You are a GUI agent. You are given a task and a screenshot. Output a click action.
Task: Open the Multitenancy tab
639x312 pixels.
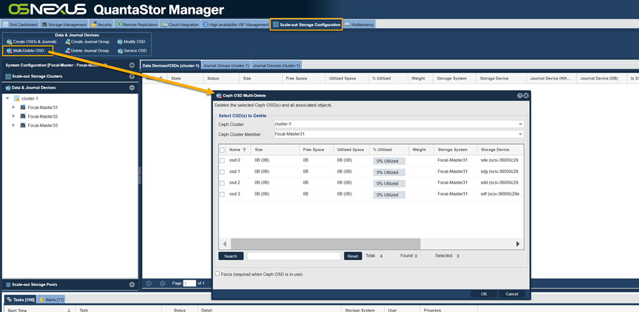point(359,24)
